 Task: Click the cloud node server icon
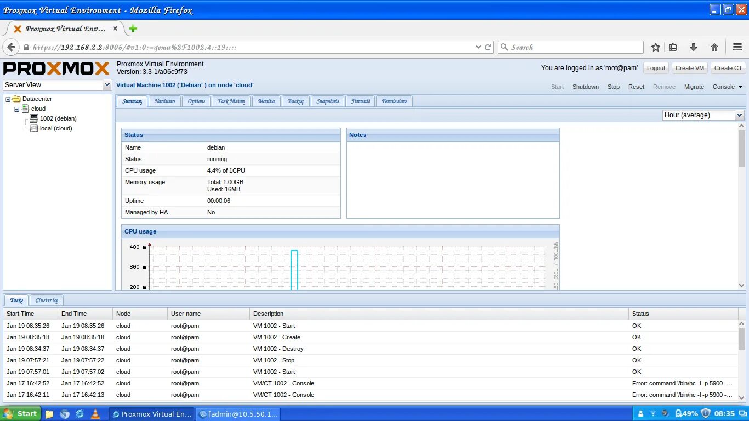coord(25,109)
